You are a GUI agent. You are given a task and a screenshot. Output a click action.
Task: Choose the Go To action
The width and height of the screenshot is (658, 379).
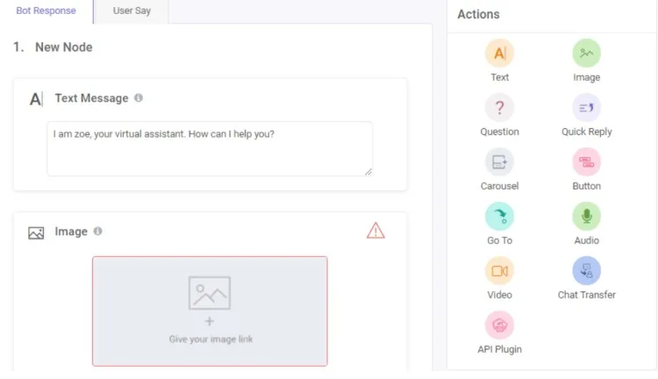pos(499,217)
